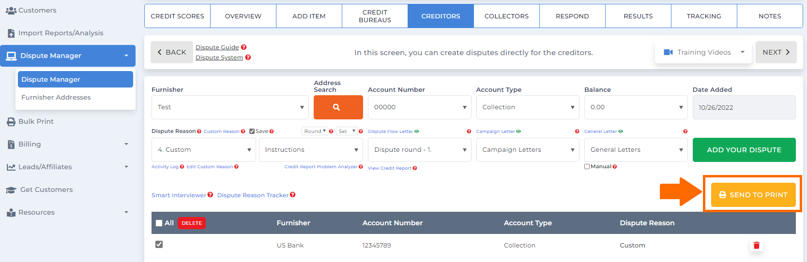Viewport: 807px width, 262px height.
Task: Switch to the Tracking tab
Action: 704,16
